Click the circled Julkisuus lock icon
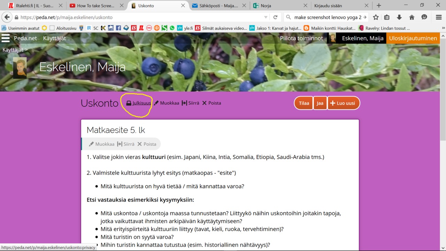This screenshot has height=251, width=446. point(128,103)
